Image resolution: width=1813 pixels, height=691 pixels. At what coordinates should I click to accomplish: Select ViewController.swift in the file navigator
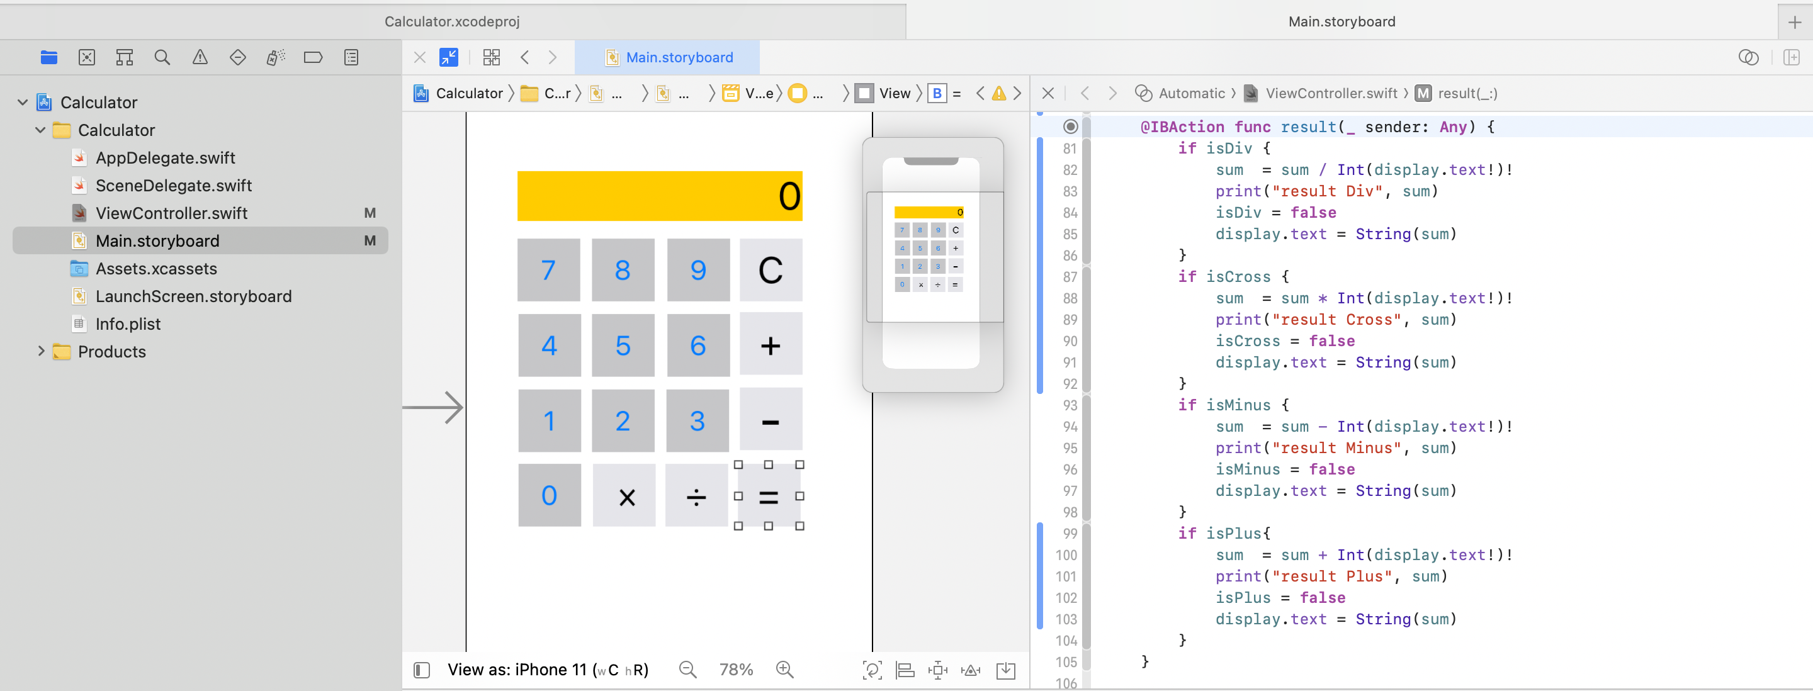click(171, 213)
